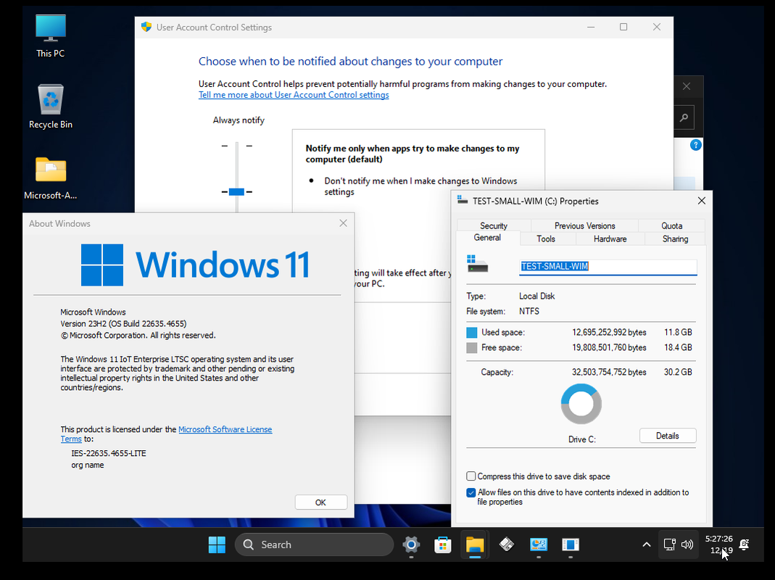Click the taskbar Search box
Image resolution: width=775 pixels, height=580 pixels.
pyautogui.click(x=315, y=544)
